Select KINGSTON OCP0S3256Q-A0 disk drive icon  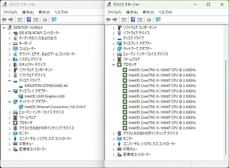click(x=21, y=86)
